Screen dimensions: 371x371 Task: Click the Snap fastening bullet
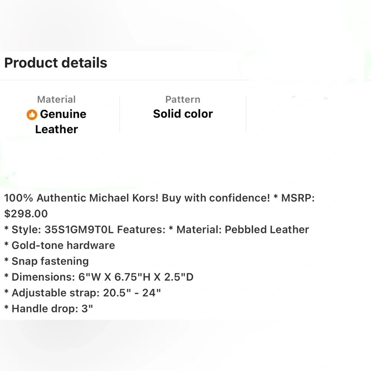(x=47, y=261)
